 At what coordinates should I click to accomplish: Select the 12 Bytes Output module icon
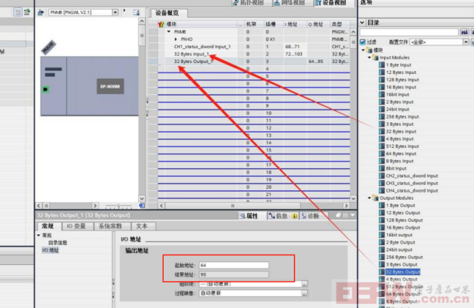[x=382, y=213]
